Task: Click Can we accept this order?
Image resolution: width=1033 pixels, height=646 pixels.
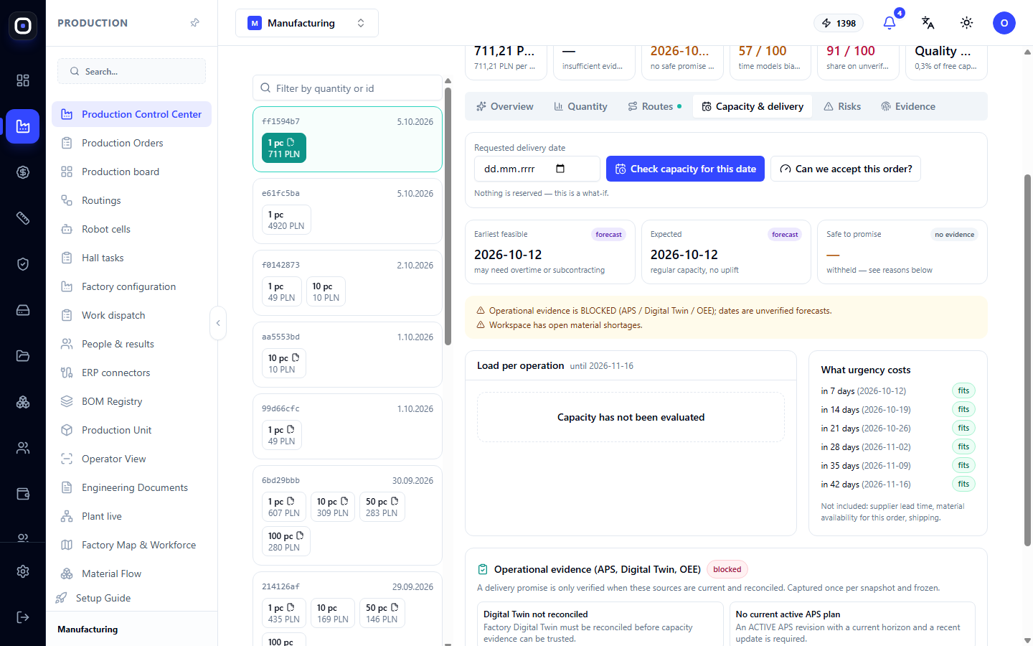Action: pyautogui.click(x=846, y=169)
